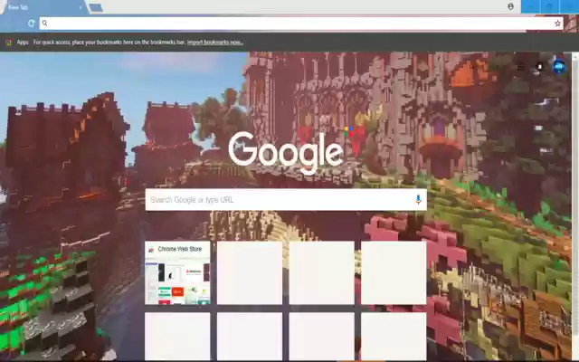Start voice search with the microphone icon
The height and width of the screenshot is (362, 579).
coord(418,199)
